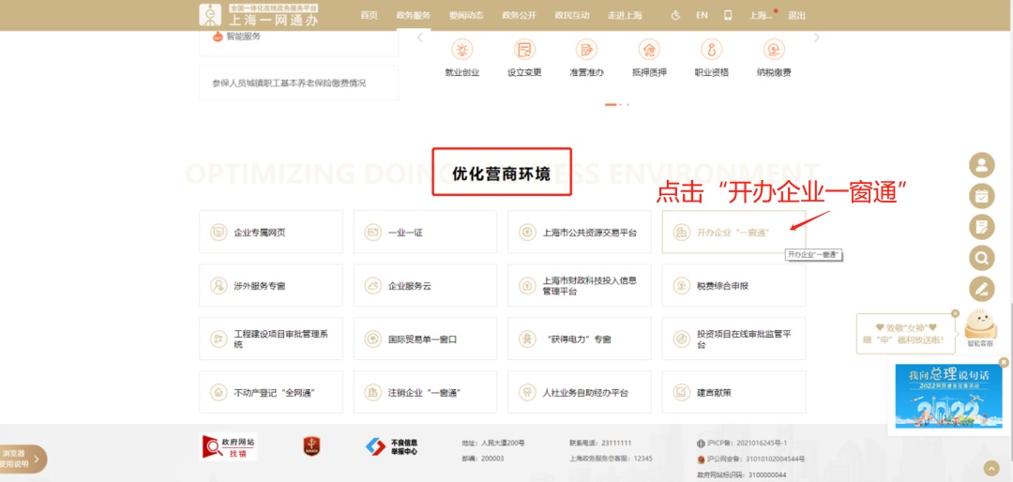Click the pencil edit icon in right sidebar
Screen dimensions: 1013x482
(x=981, y=288)
